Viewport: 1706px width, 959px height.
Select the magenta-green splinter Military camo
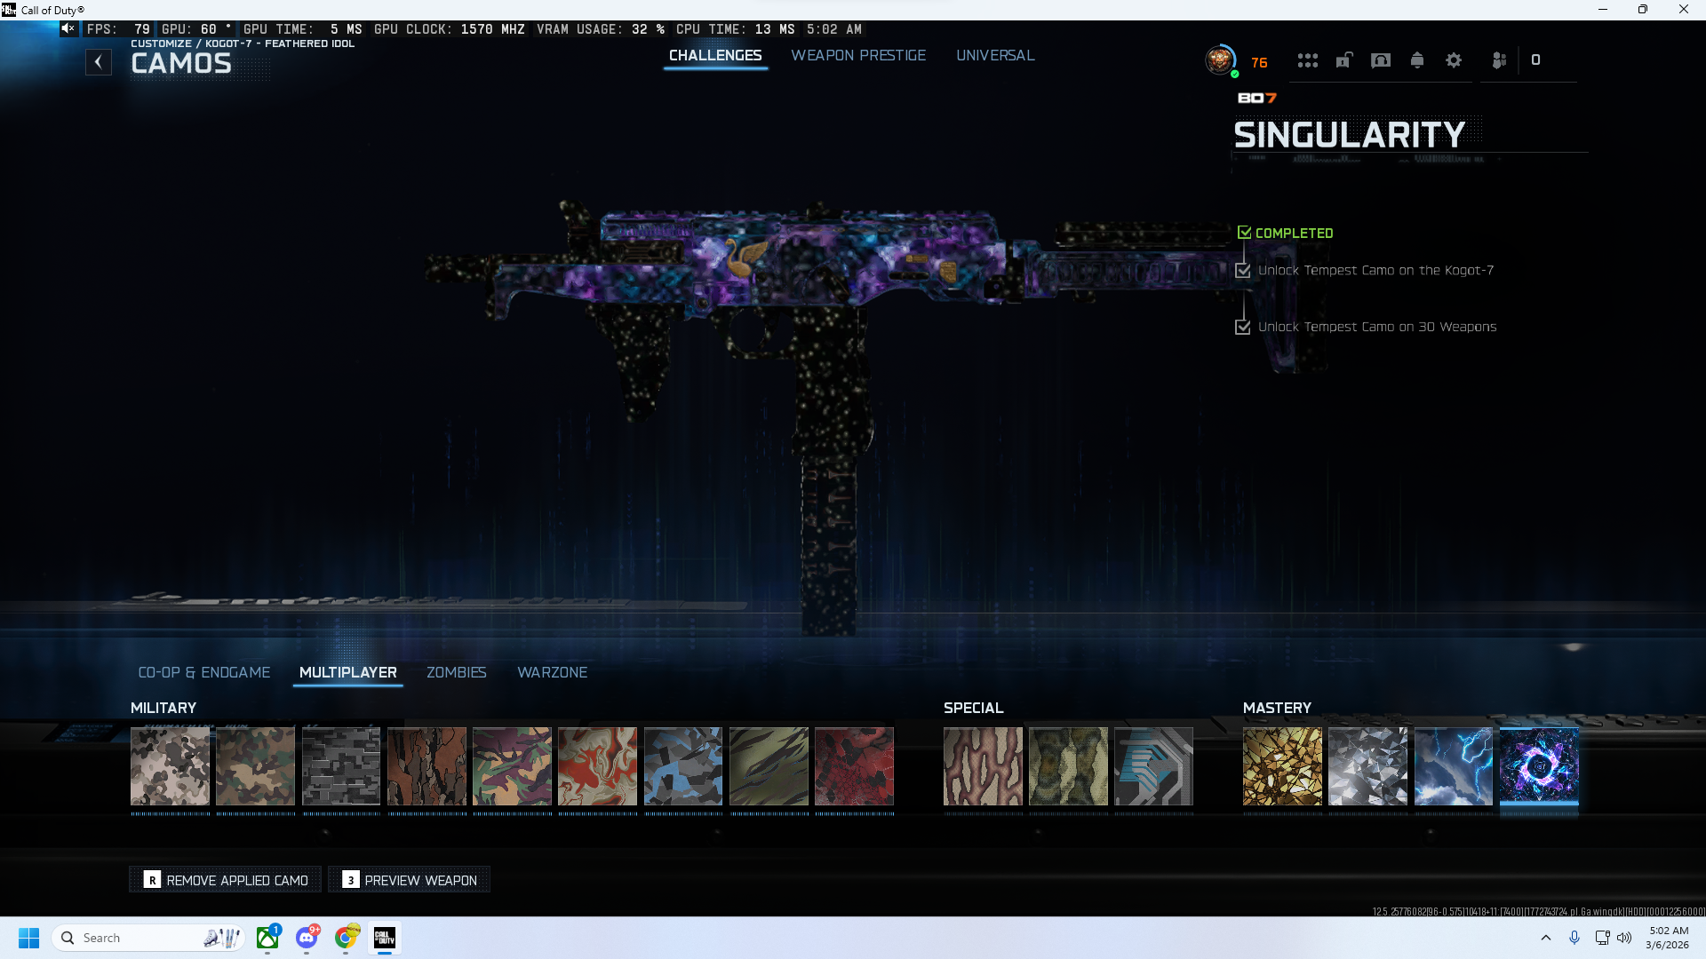click(513, 766)
